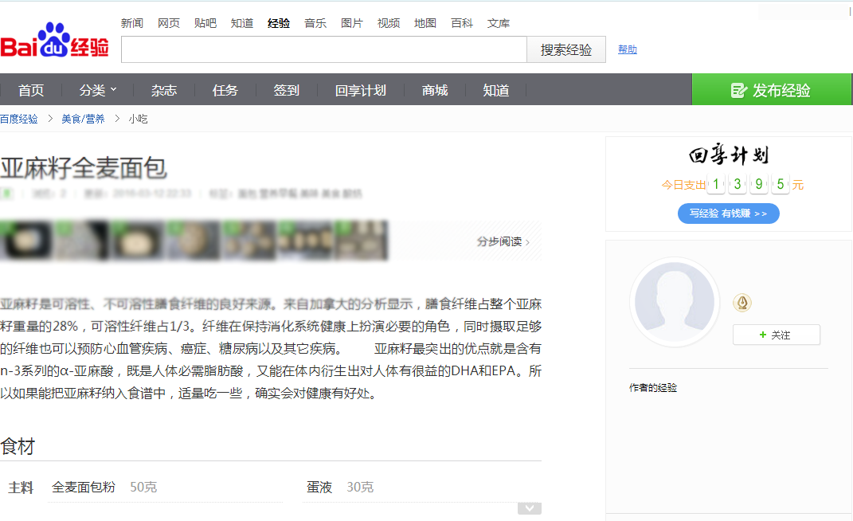
Task: Go to the 签到 check-in tab
Action: coord(286,90)
